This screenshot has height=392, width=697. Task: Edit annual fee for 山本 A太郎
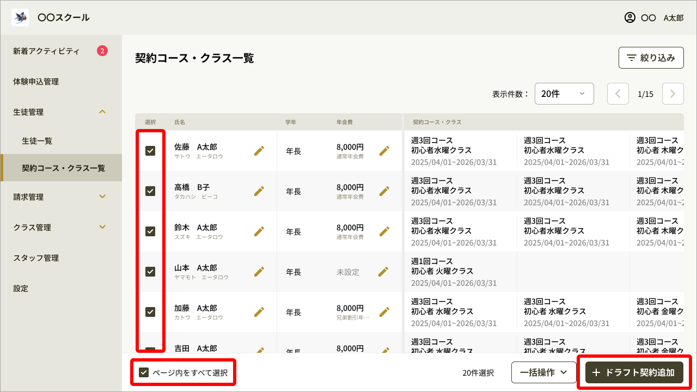pyautogui.click(x=383, y=272)
